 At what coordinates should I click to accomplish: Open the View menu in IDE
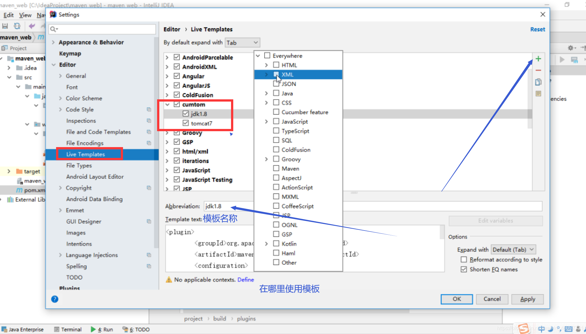[x=25, y=15]
